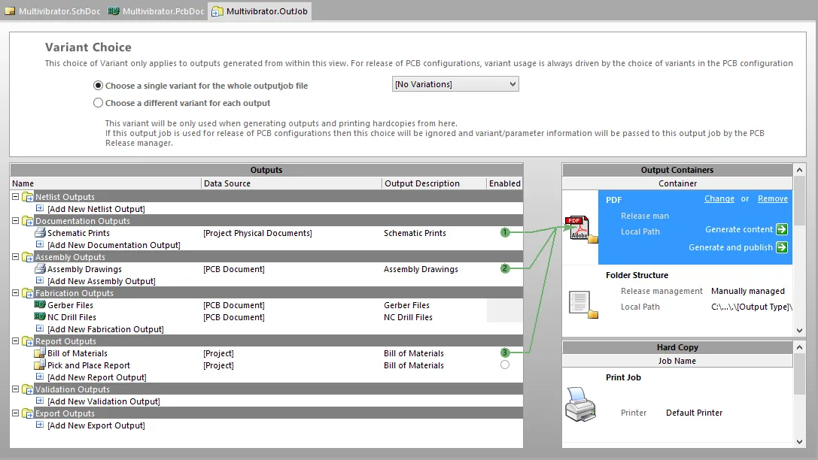Click Schematic Prints [Project Physical Documents] data source
Image resolution: width=818 pixels, height=460 pixels.
click(257, 233)
